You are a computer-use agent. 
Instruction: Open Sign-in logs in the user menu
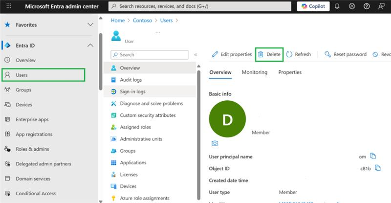[x=150, y=91]
